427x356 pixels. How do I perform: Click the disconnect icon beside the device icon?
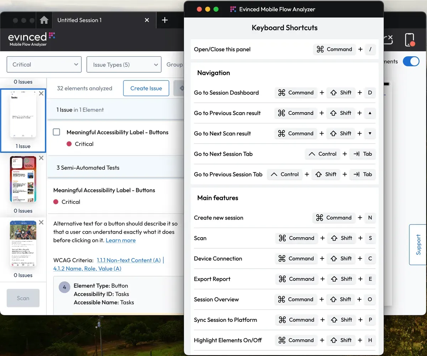tap(388, 39)
